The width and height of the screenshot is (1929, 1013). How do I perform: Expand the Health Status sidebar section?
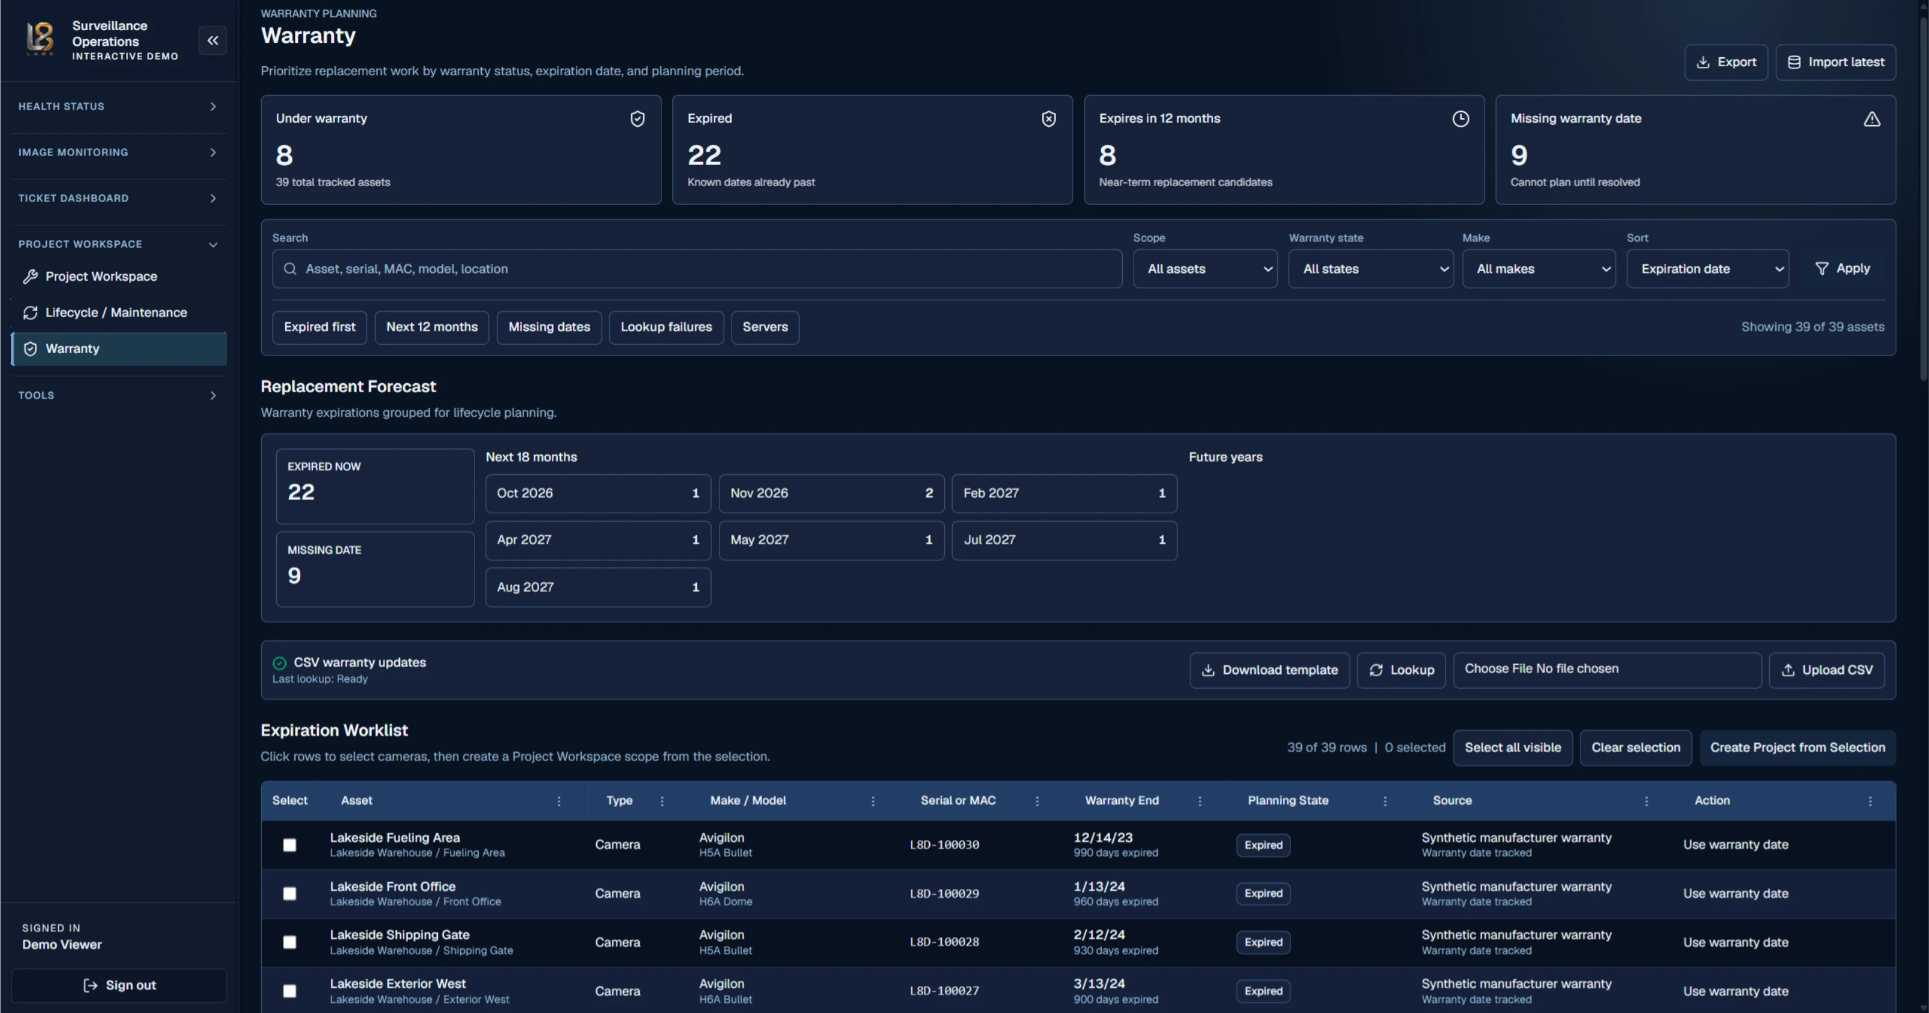[x=118, y=107]
